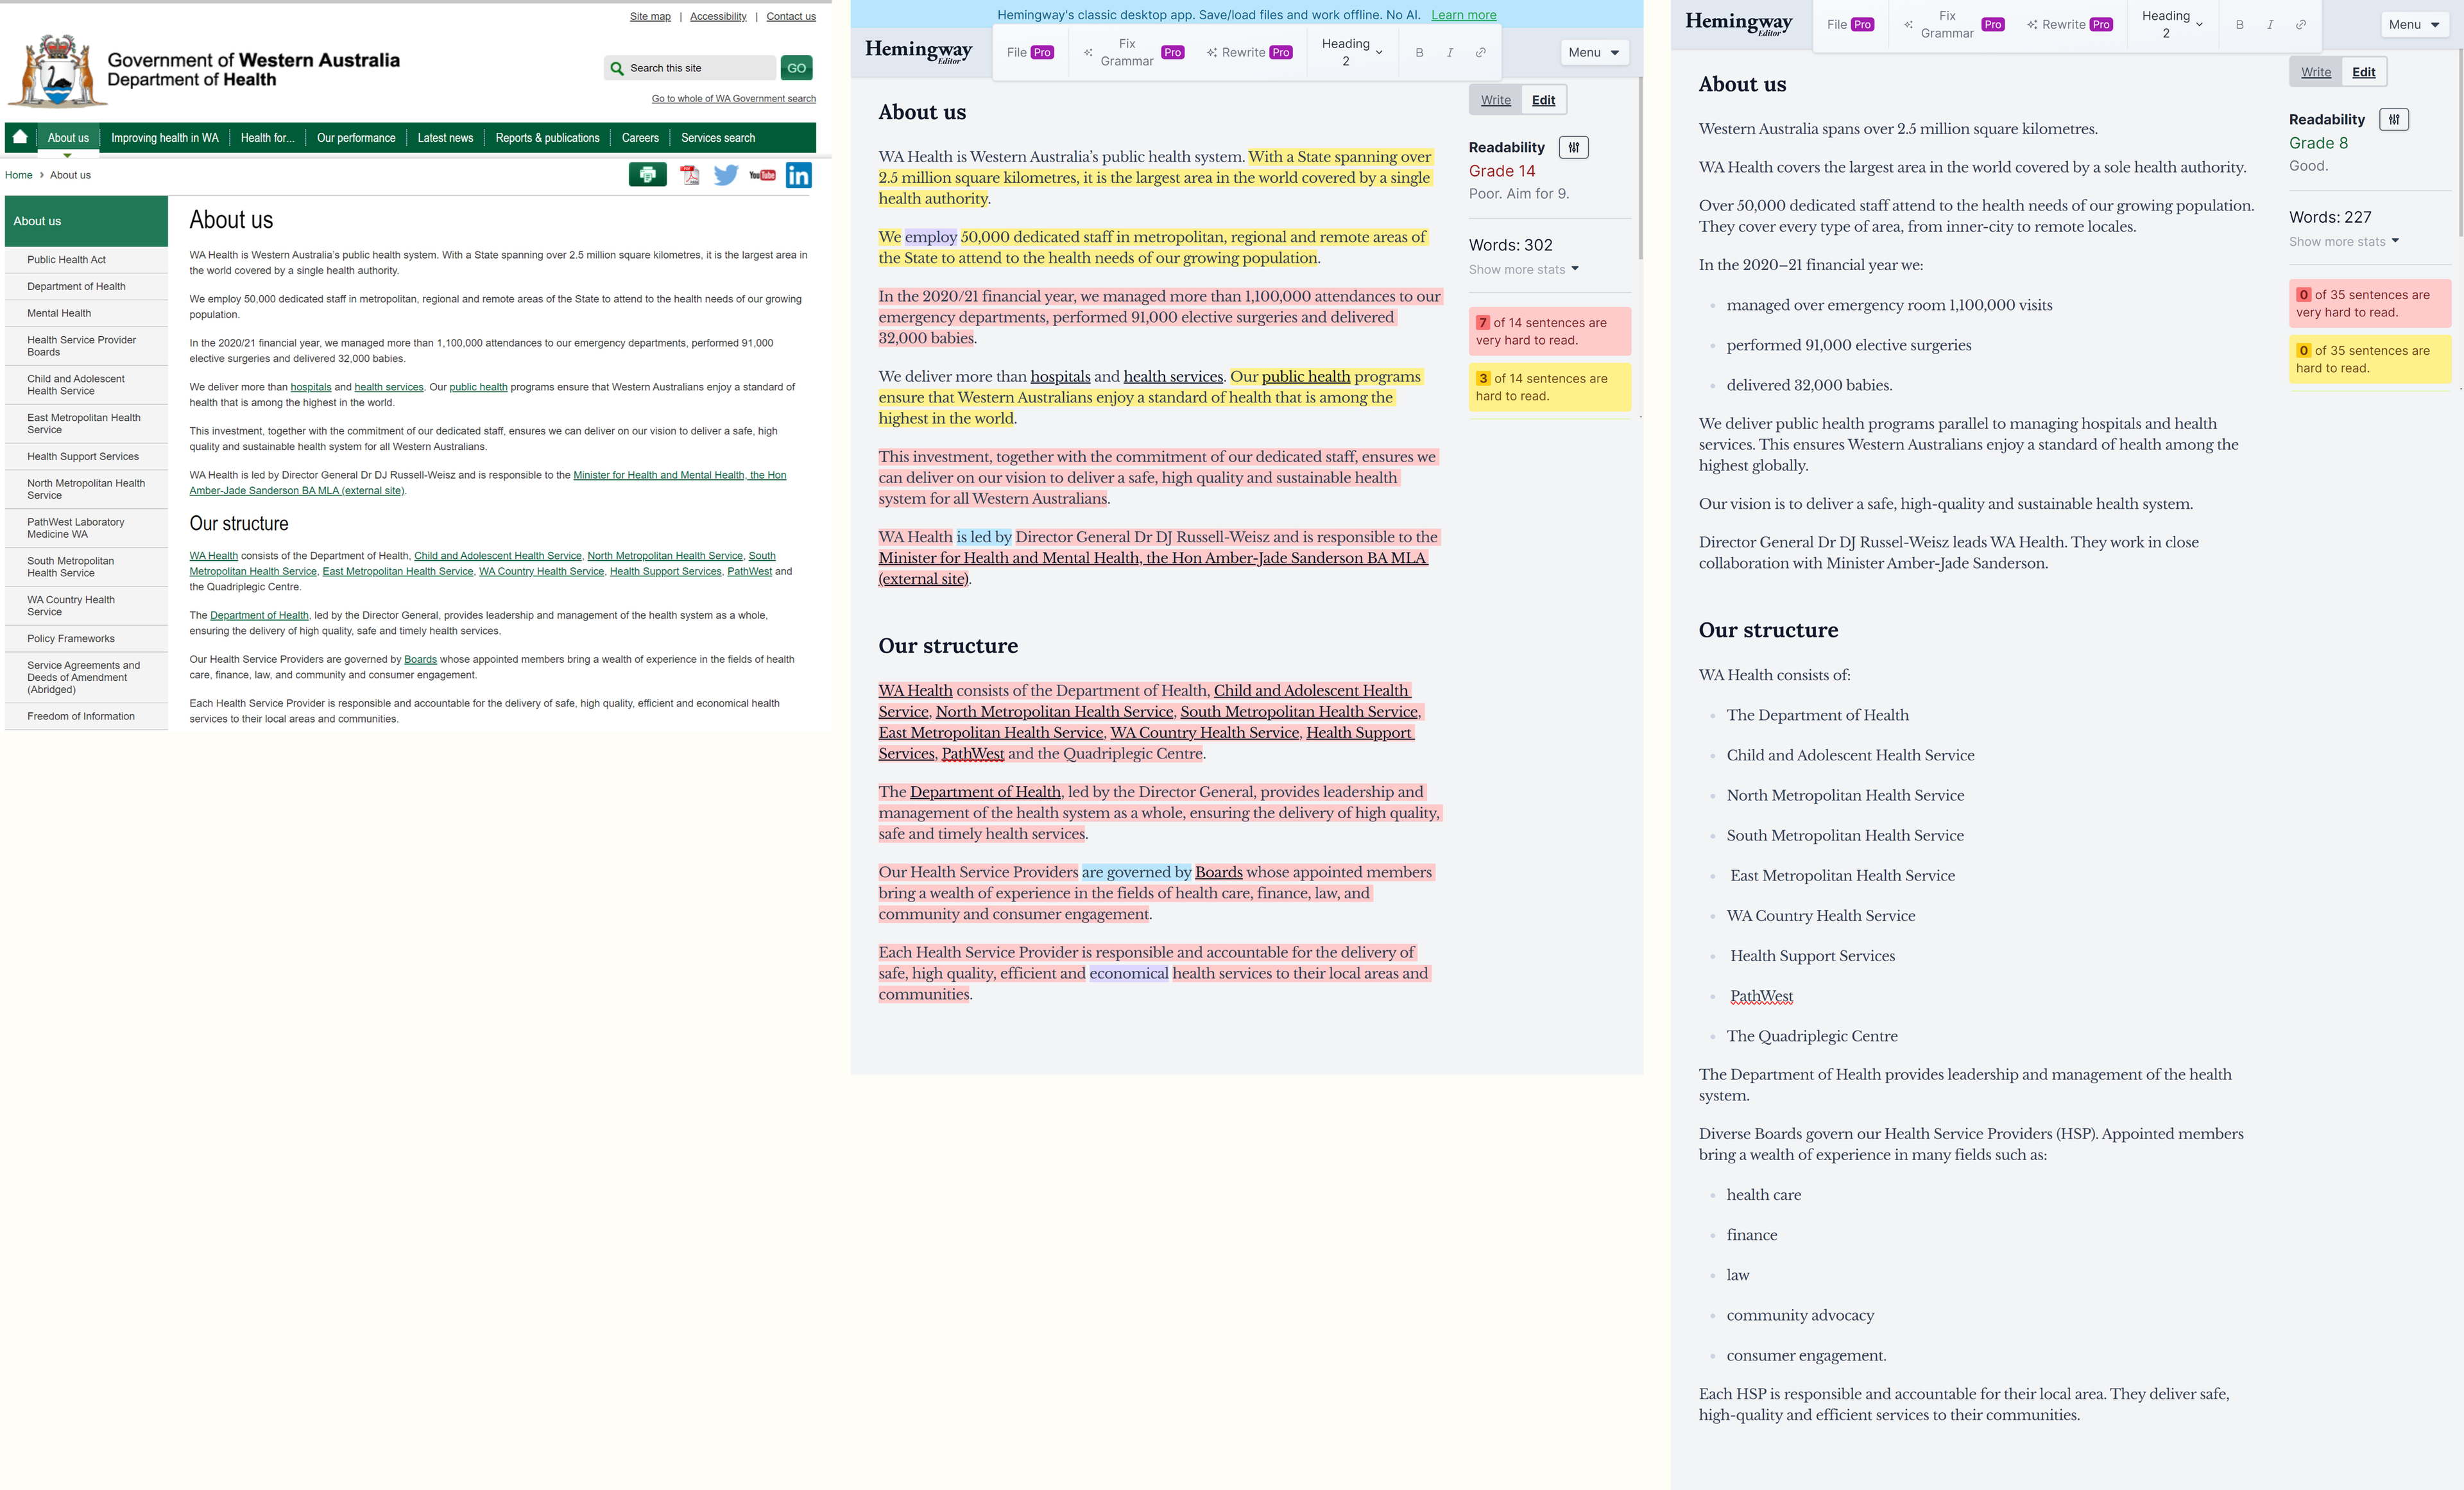Image resolution: width=2464 pixels, height=1490 pixels.
Task: Open the Menu dropdown in right editor
Action: click(2413, 24)
